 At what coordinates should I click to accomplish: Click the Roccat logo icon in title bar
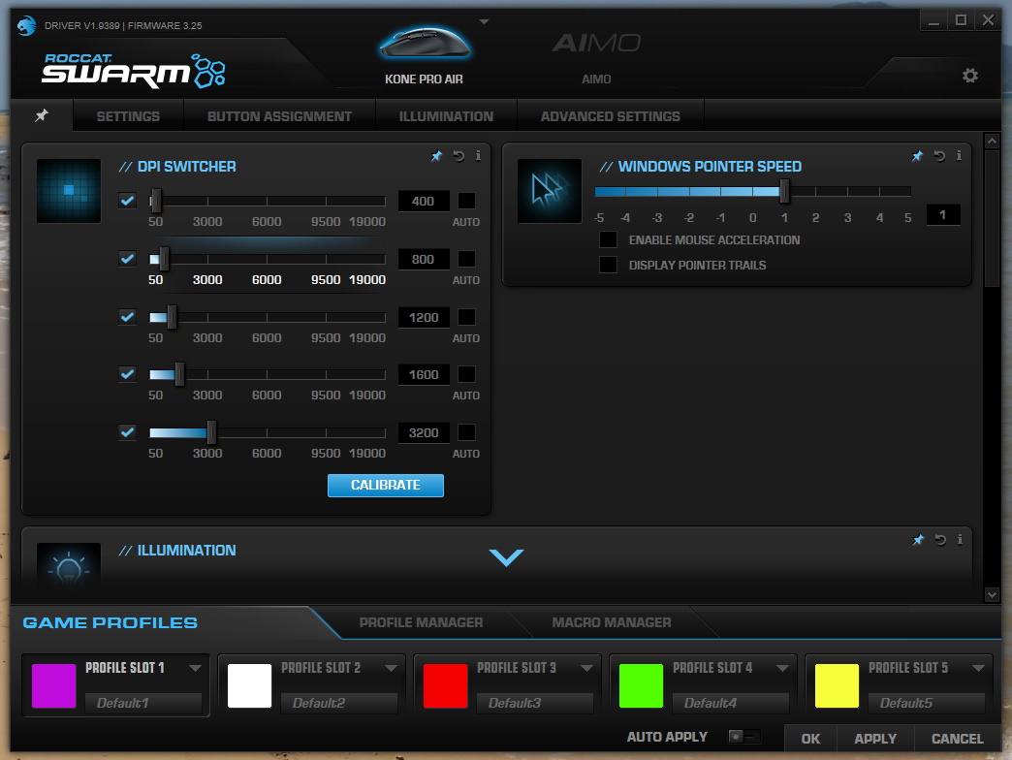[26, 26]
